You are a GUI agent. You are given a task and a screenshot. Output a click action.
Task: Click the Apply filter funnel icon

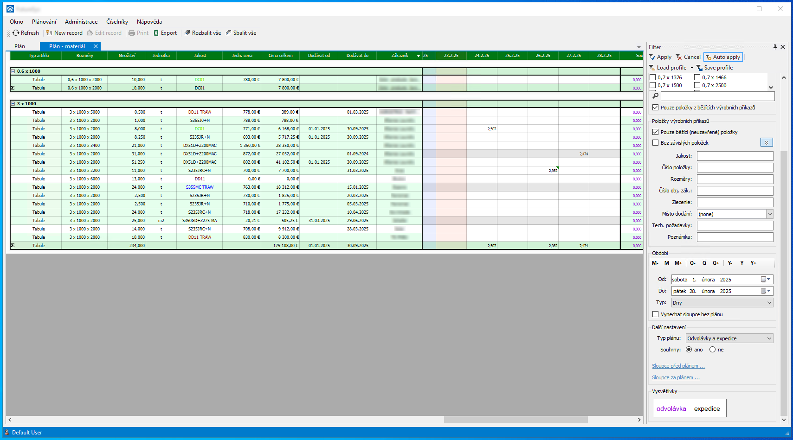point(653,57)
